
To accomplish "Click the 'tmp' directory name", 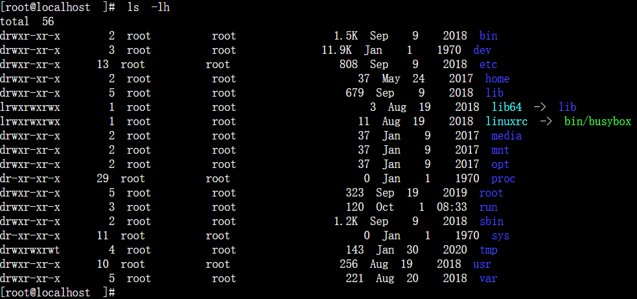I will pyautogui.click(x=489, y=250).
